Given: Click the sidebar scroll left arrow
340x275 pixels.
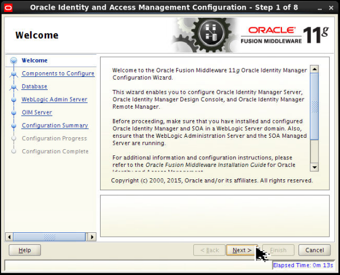Looking at the screenshot, I should 9,237.
